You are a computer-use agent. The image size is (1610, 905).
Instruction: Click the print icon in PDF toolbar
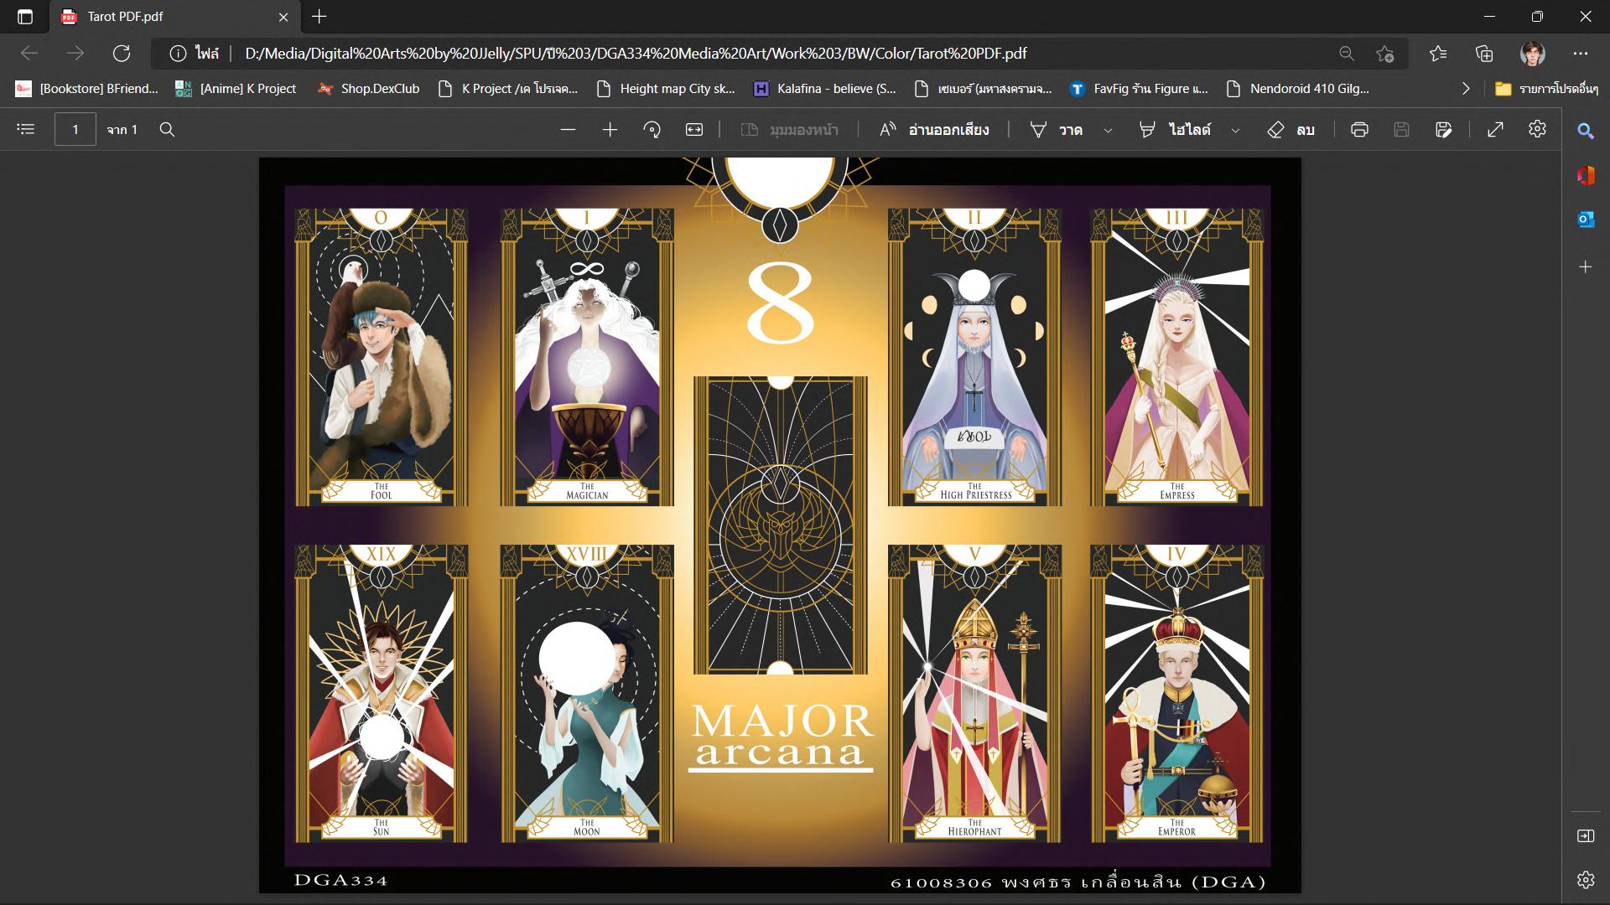[1359, 130]
